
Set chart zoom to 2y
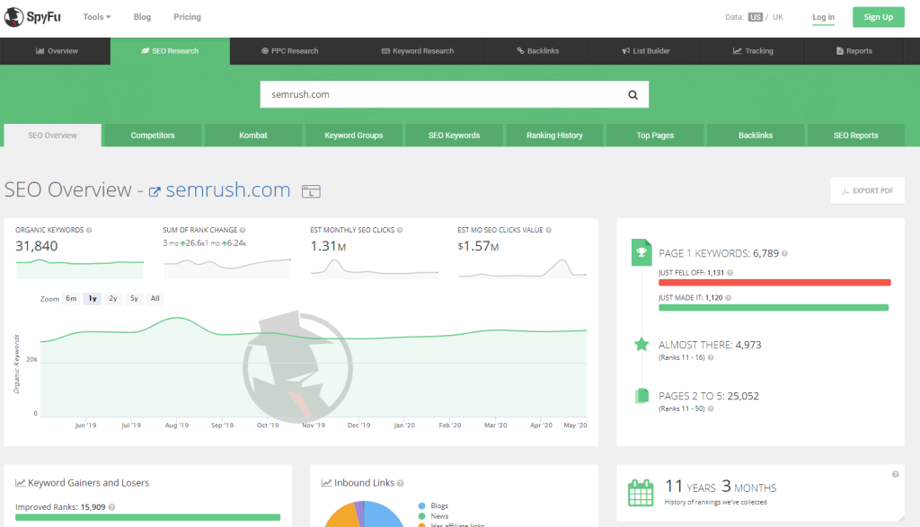[113, 298]
